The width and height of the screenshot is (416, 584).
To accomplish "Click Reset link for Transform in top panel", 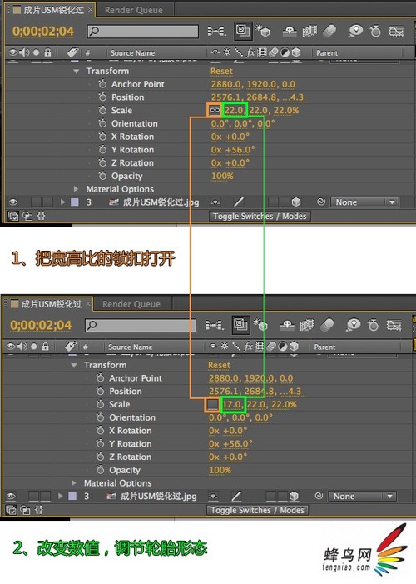I will pos(221,71).
